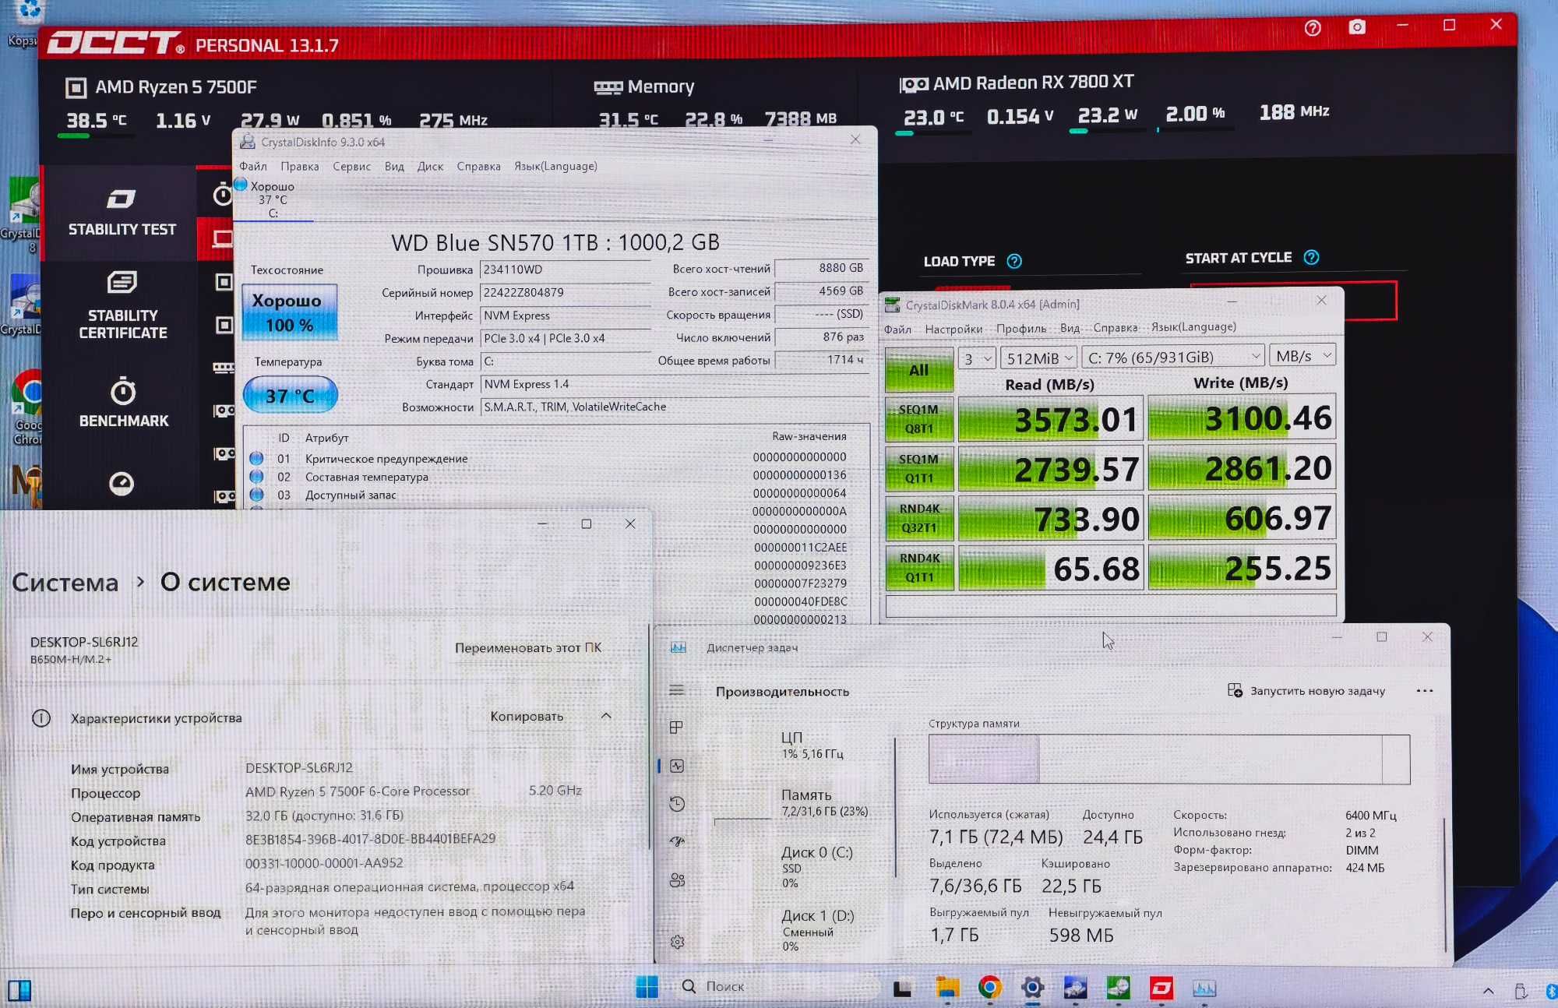Select Диск 1 (D:) in the performance list
The image size is (1558, 1008).
click(802, 930)
